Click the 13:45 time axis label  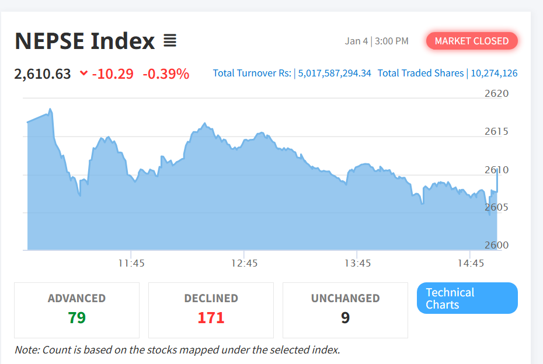click(357, 263)
